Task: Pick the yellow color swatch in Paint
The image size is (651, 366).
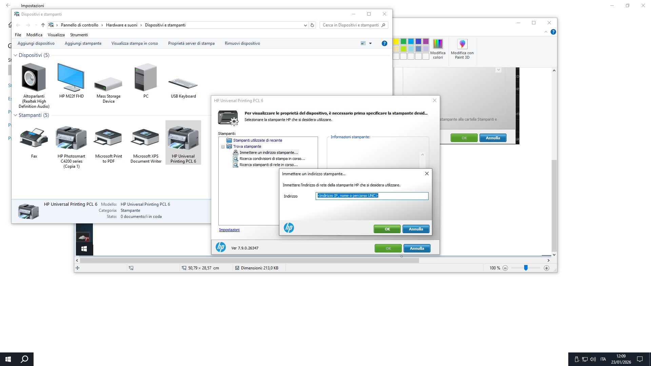Action: click(x=396, y=41)
